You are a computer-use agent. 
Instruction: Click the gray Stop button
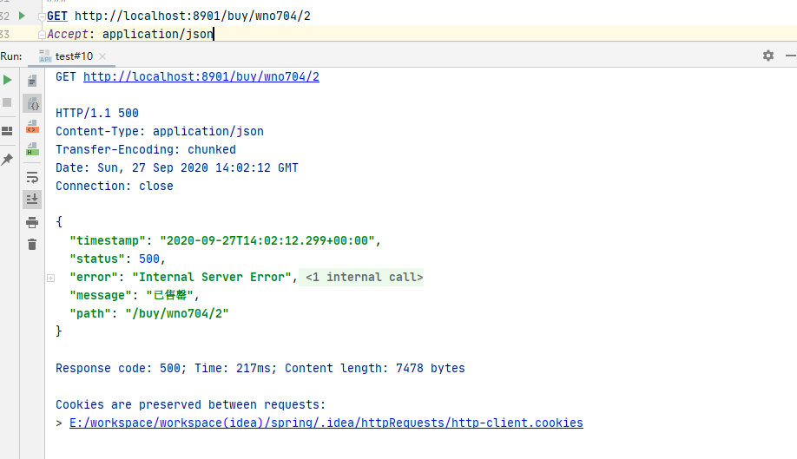pos(8,102)
